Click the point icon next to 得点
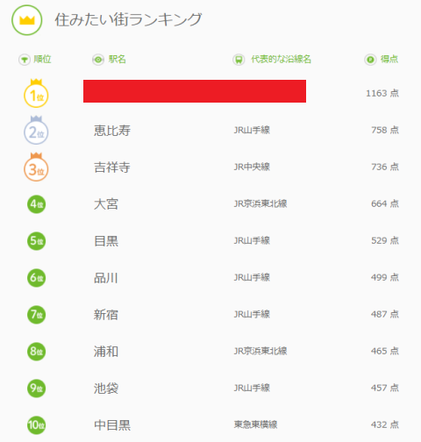 [370, 60]
